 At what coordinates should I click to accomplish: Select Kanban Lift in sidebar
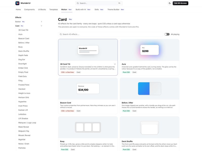(23, 110)
